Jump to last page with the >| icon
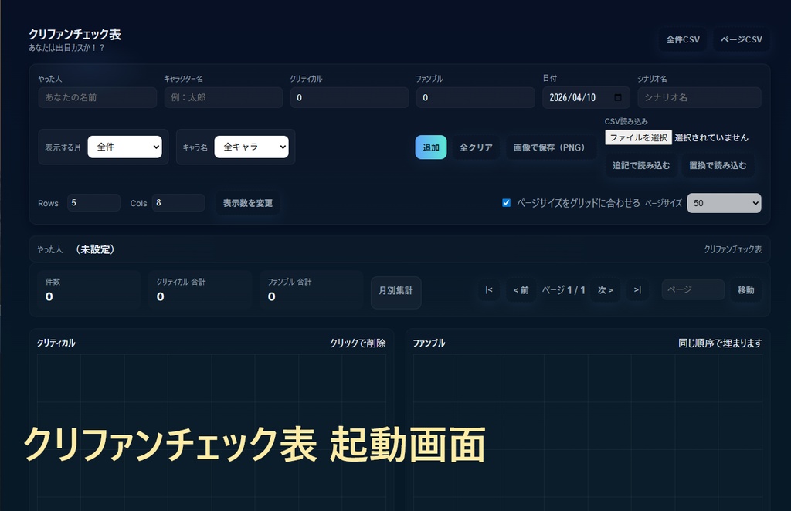Screen dimensions: 791x511 637,289
